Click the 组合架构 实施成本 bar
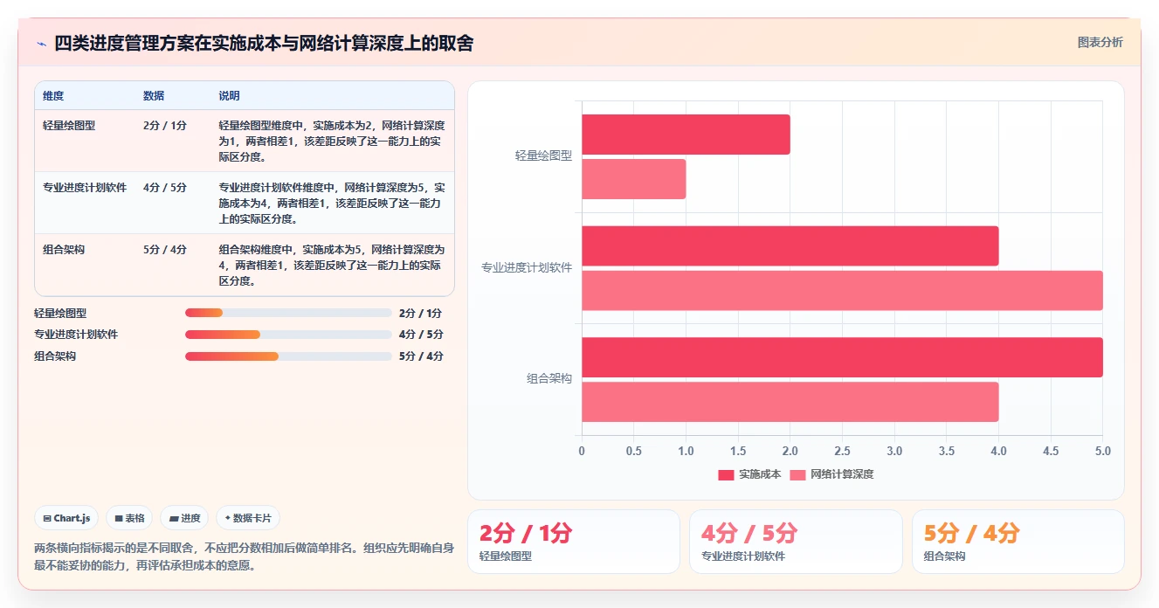 click(x=842, y=357)
